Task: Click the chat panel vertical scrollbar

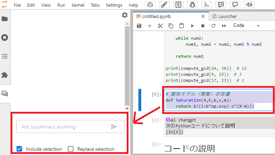Action: coord(127,64)
